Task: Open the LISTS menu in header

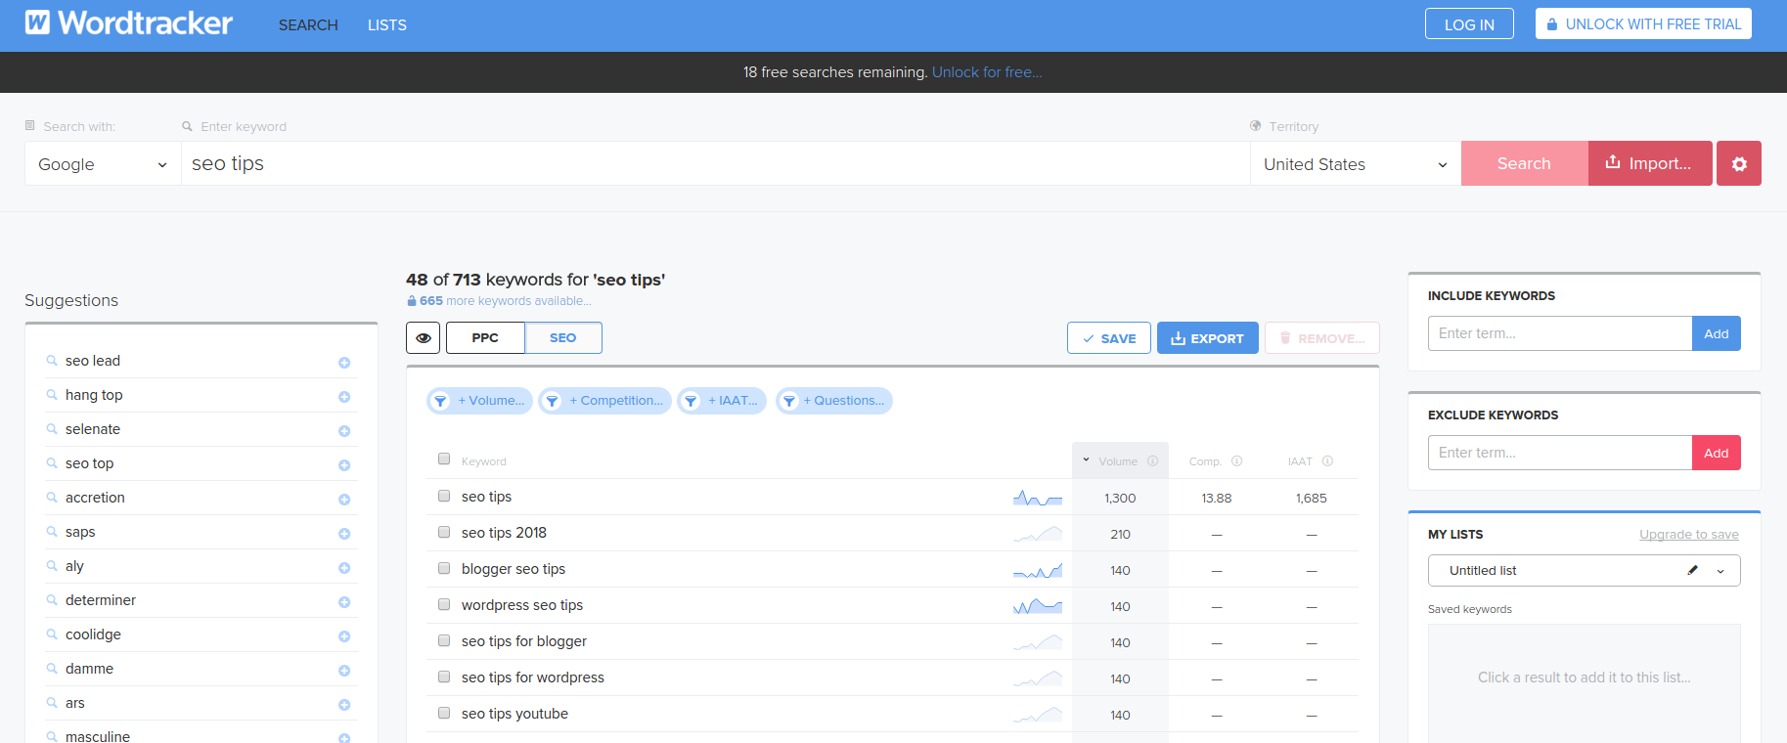Action: (x=387, y=25)
